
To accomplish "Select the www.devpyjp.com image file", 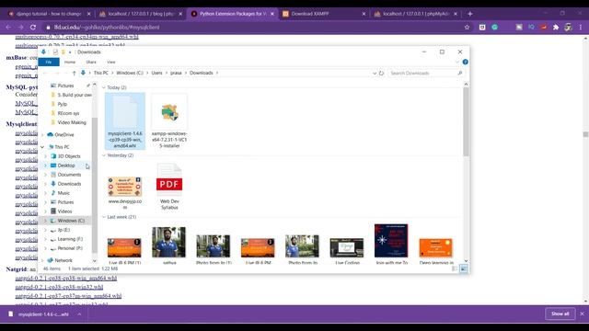I will click(125, 192).
